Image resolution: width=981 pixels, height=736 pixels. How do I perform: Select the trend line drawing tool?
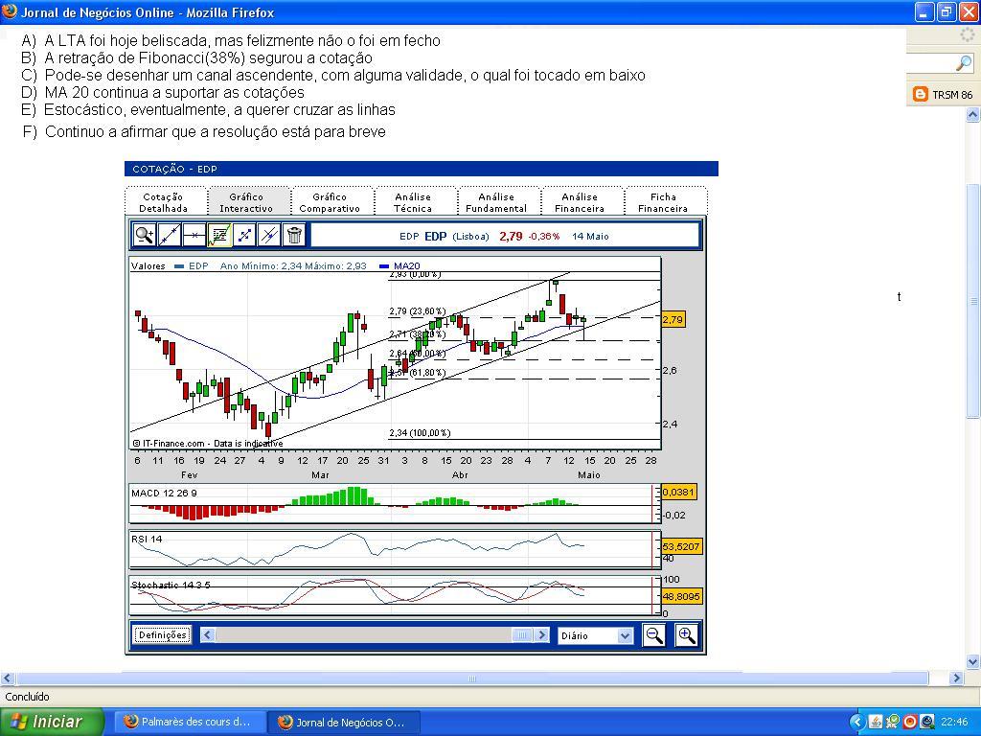pyautogui.click(x=170, y=236)
